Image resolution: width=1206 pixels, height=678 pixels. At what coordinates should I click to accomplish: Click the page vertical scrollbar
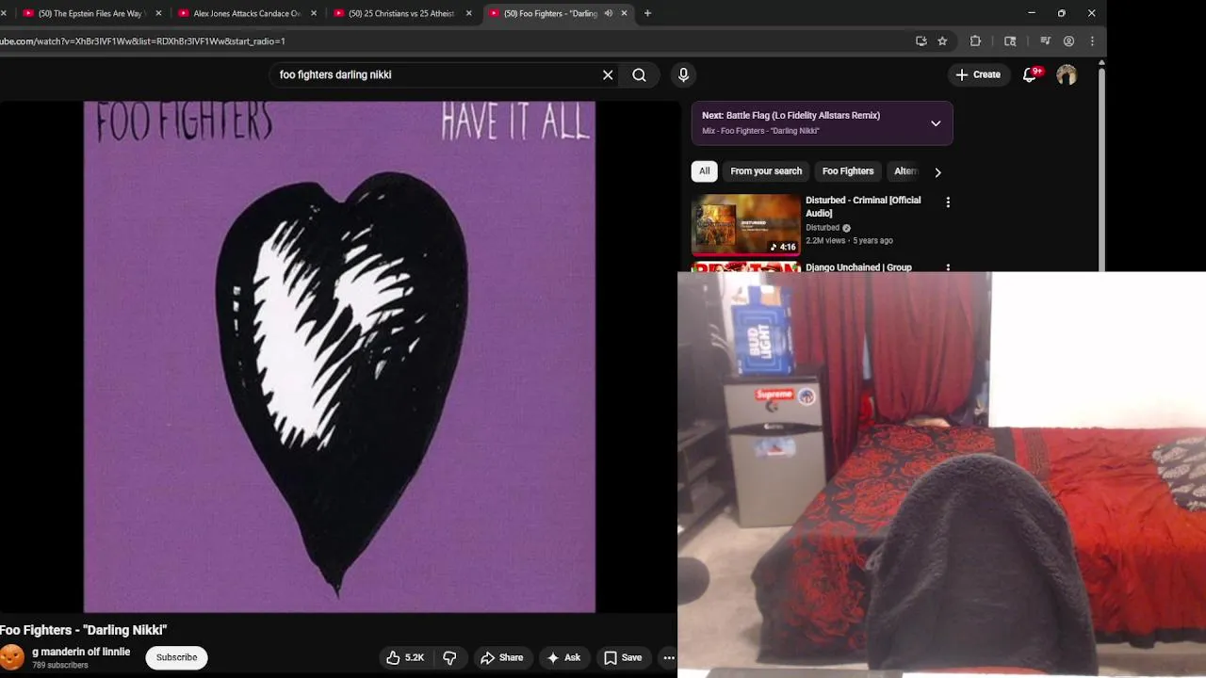1101,169
